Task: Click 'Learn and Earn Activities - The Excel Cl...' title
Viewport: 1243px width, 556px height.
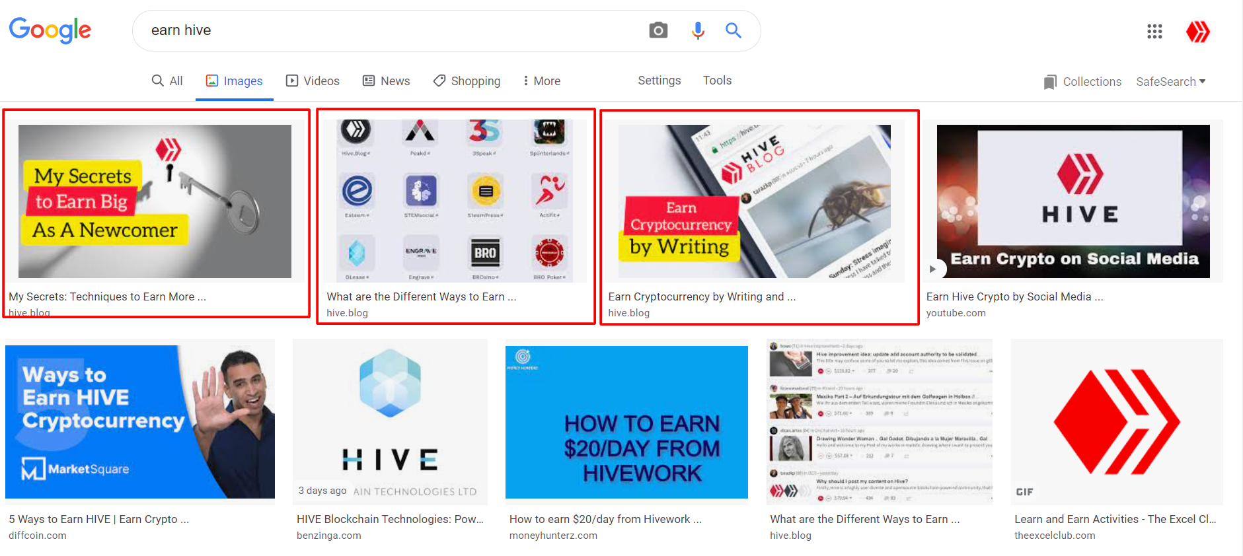Action: 1115,519
